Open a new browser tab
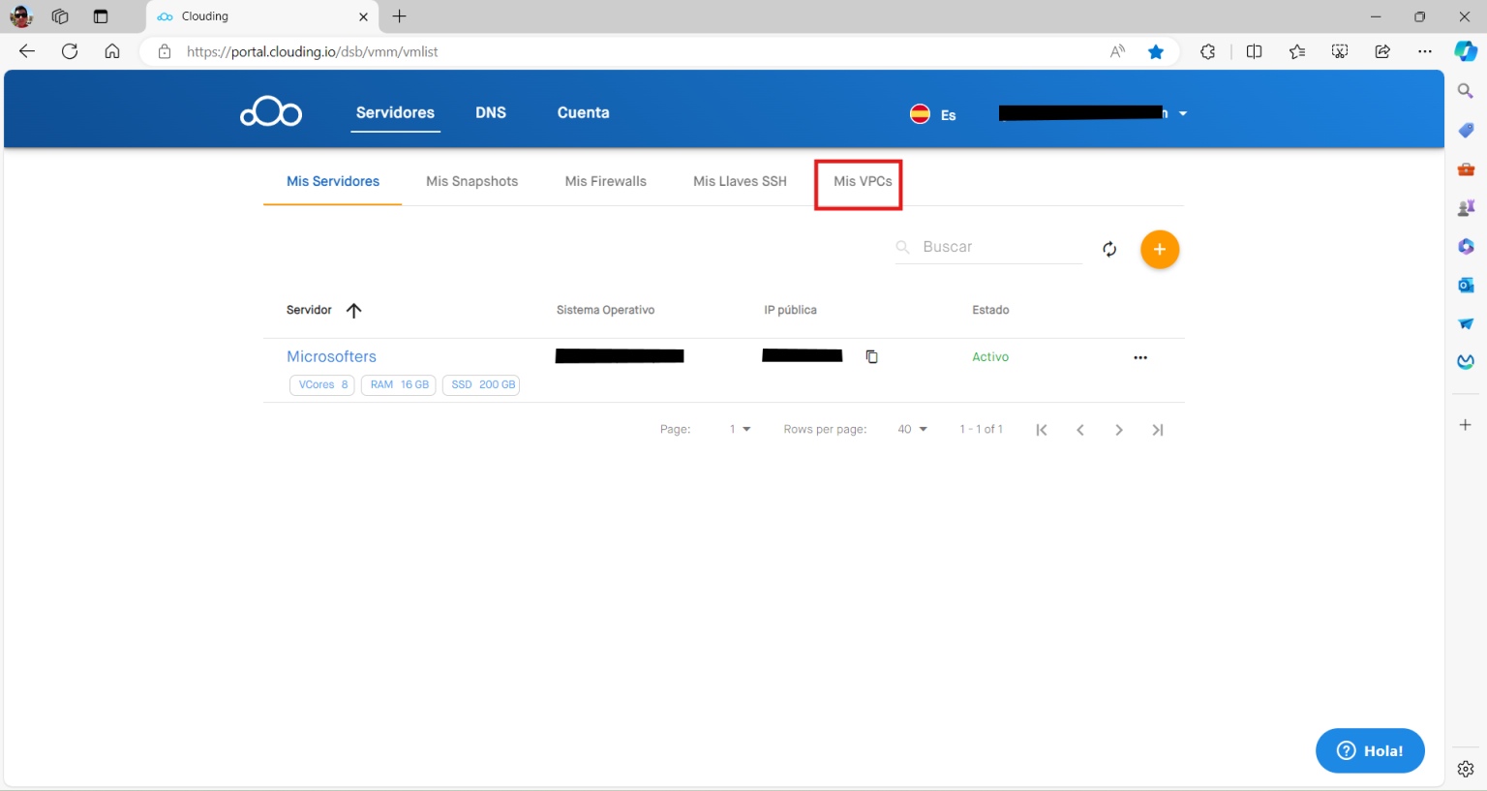1487x791 pixels. click(400, 16)
